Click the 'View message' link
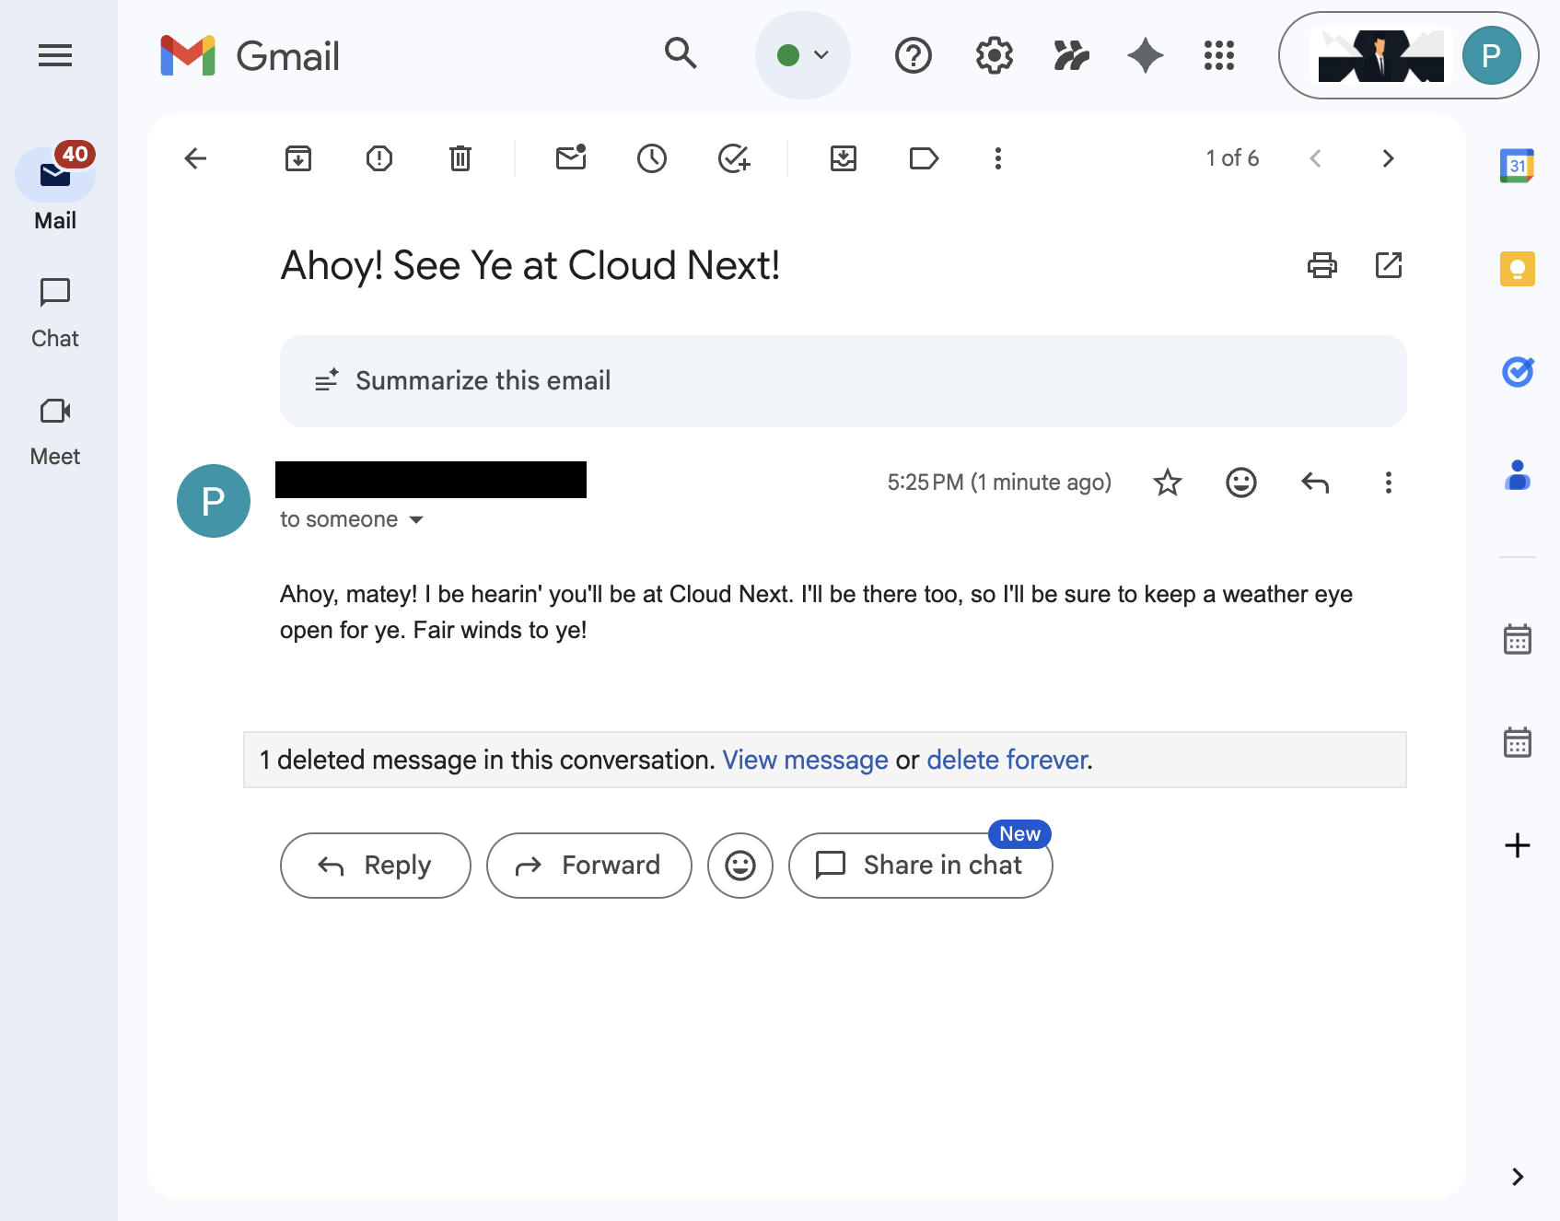The width and height of the screenshot is (1560, 1221). pos(805,760)
